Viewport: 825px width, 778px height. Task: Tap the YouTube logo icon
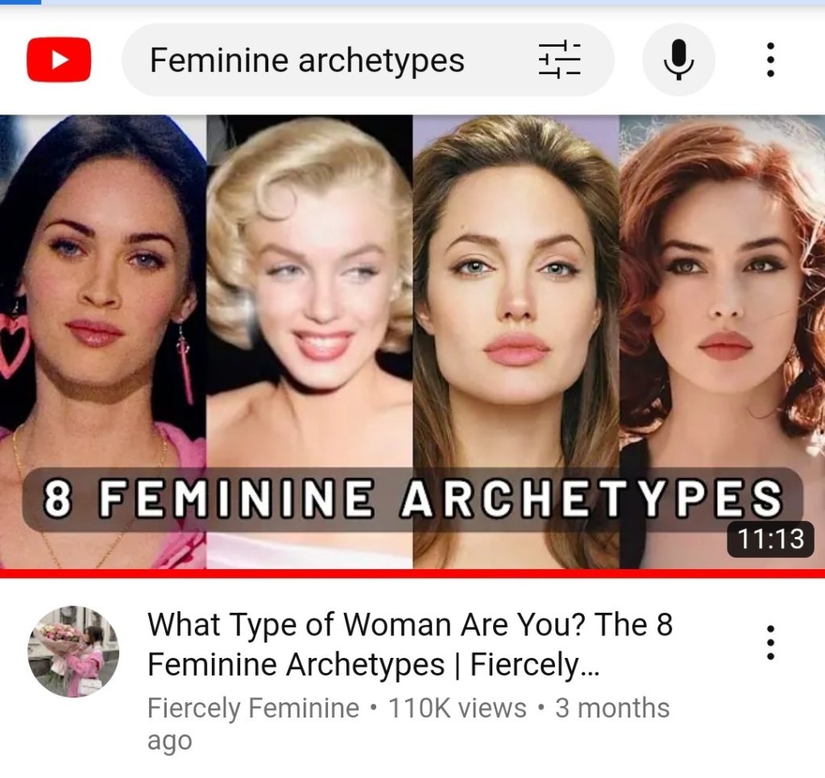tap(58, 60)
